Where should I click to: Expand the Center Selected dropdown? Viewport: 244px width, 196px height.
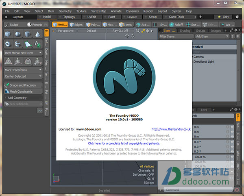coord(23,76)
